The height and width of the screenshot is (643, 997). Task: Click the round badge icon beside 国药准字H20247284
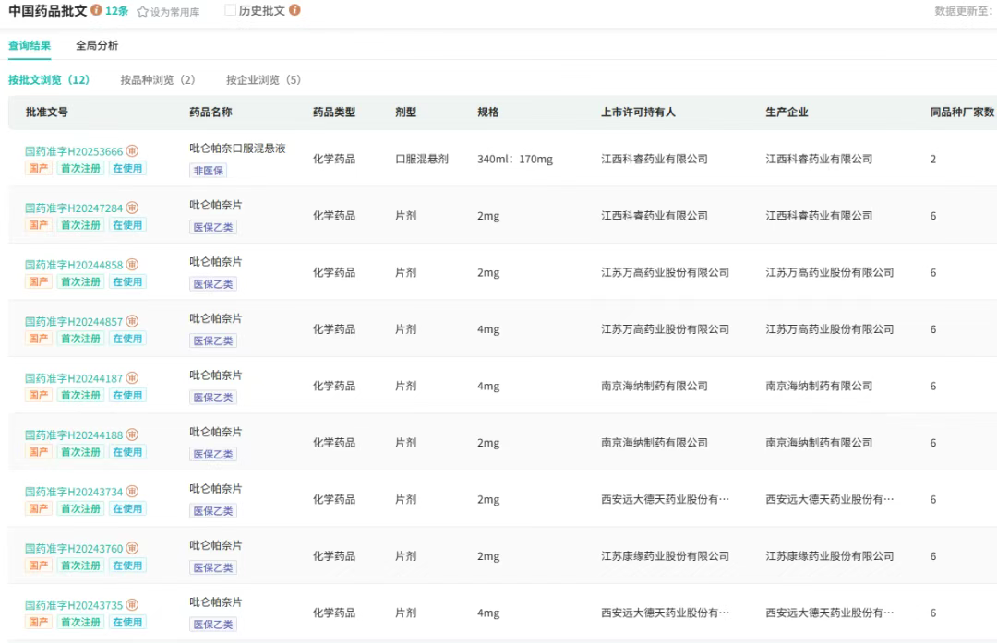tap(132, 208)
